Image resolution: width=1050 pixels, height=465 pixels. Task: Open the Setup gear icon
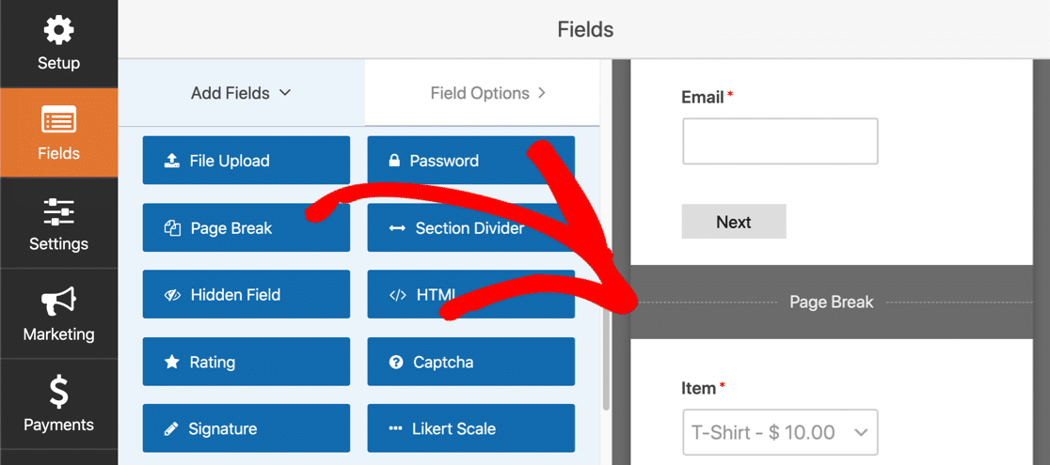click(58, 31)
